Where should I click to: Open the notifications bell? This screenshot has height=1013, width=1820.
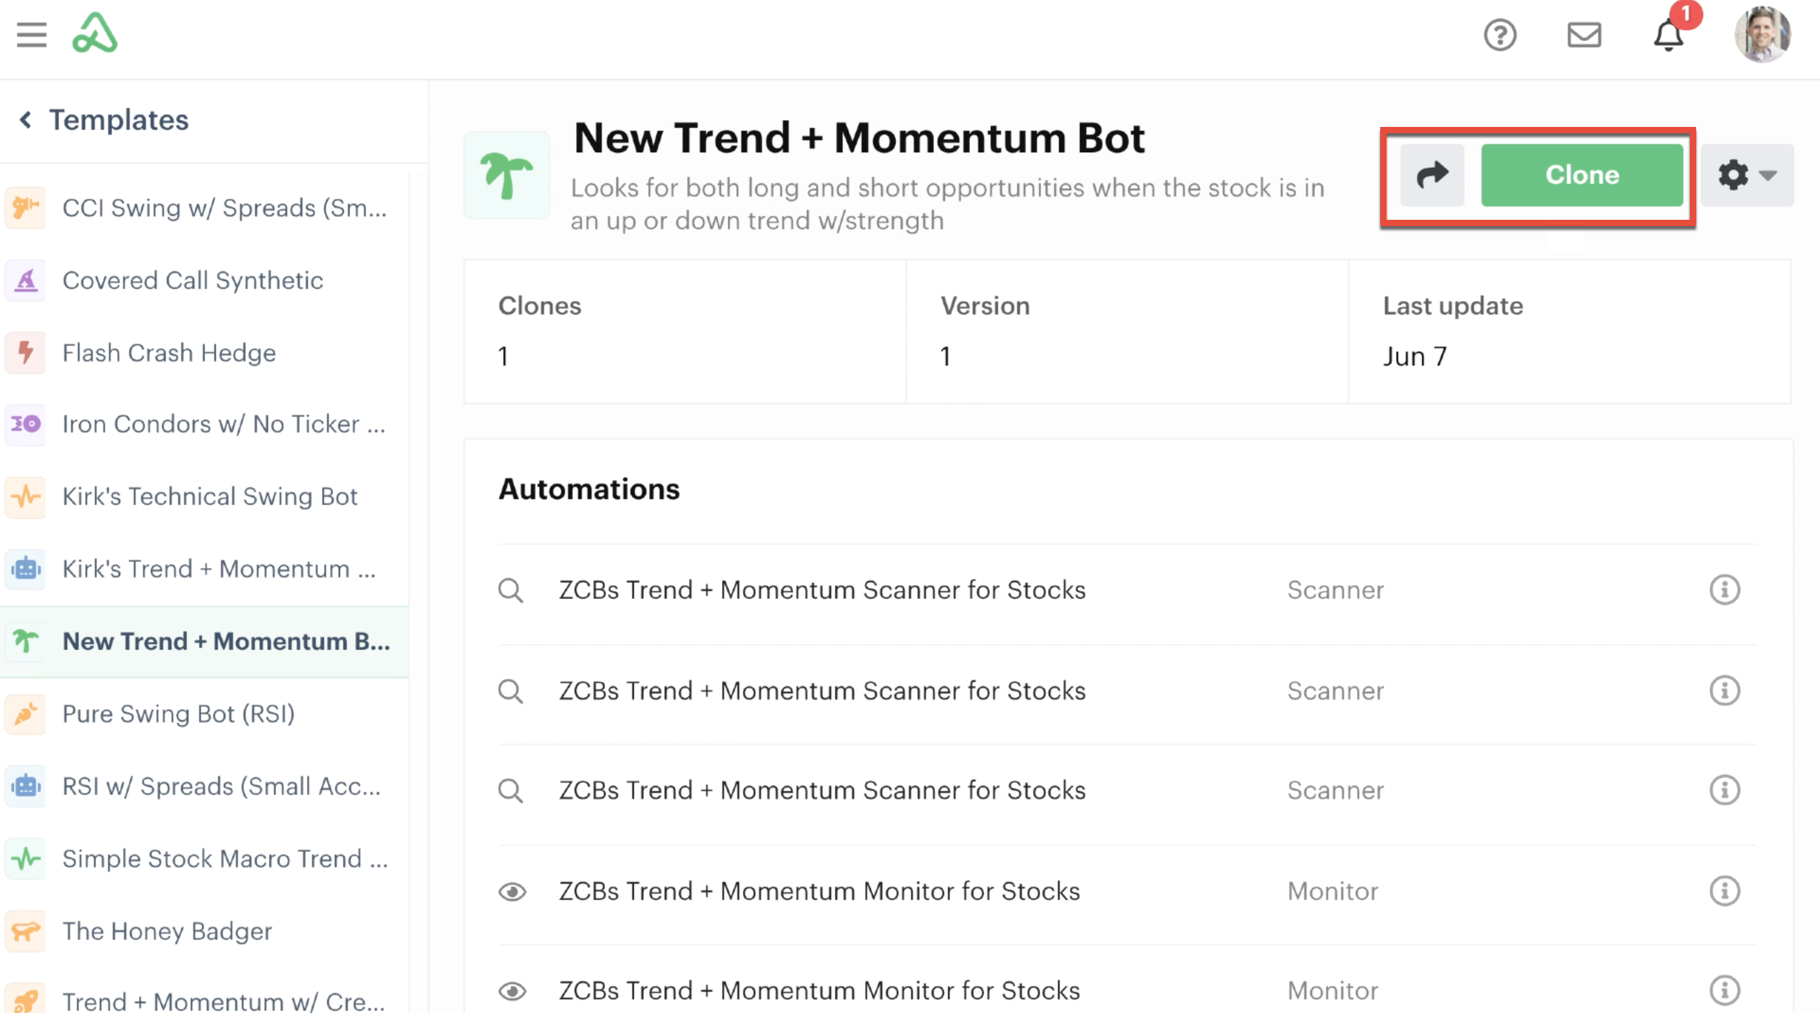(x=1668, y=35)
